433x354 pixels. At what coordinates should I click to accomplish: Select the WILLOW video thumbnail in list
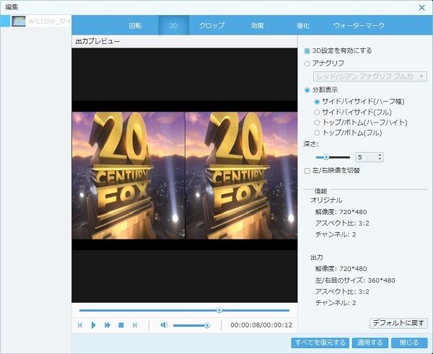pyautogui.click(x=19, y=21)
